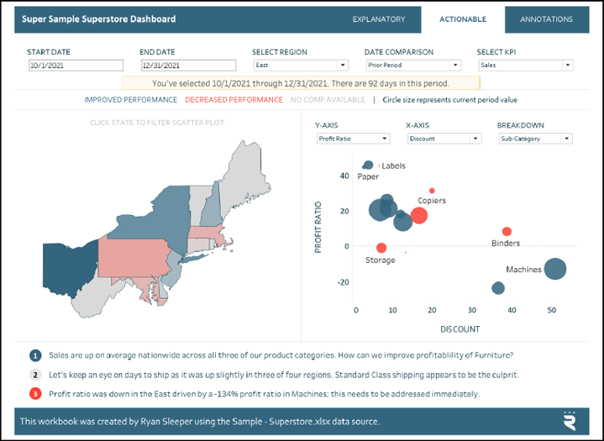This screenshot has width=604, height=441.
Task: Click the Ryan Sleeper logo icon in footer
Action: tap(570, 421)
